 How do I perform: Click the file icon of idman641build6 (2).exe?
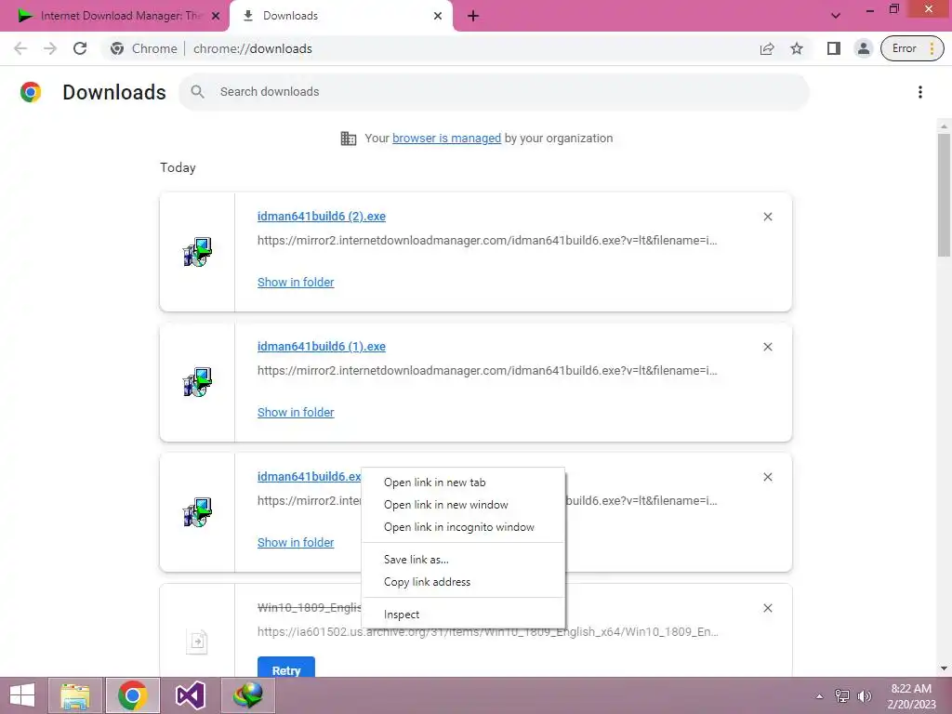point(197,252)
